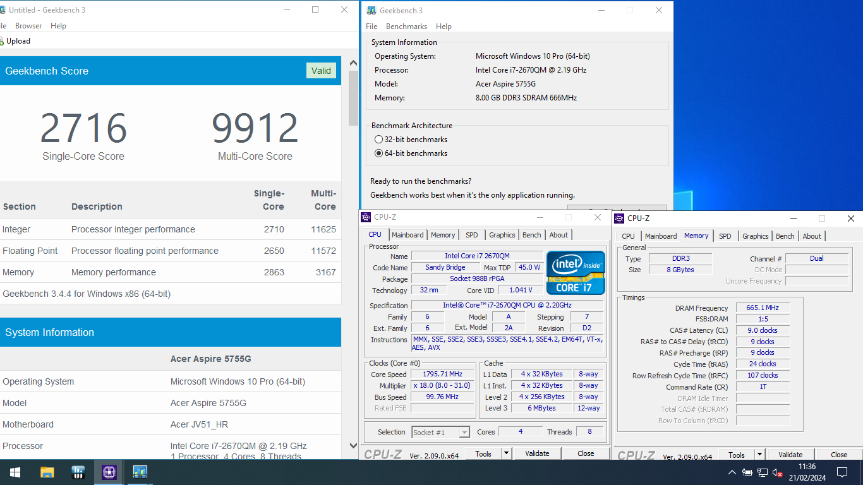Open the SPD tab in the CPU-Z Memory window
This screenshot has width=863, height=485.
(x=725, y=236)
